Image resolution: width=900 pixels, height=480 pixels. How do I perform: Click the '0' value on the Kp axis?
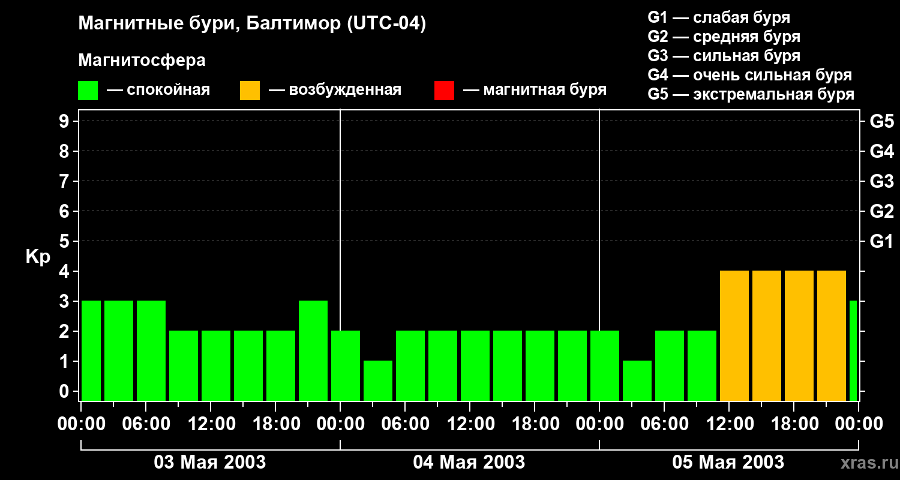pyautogui.click(x=65, y=392)
